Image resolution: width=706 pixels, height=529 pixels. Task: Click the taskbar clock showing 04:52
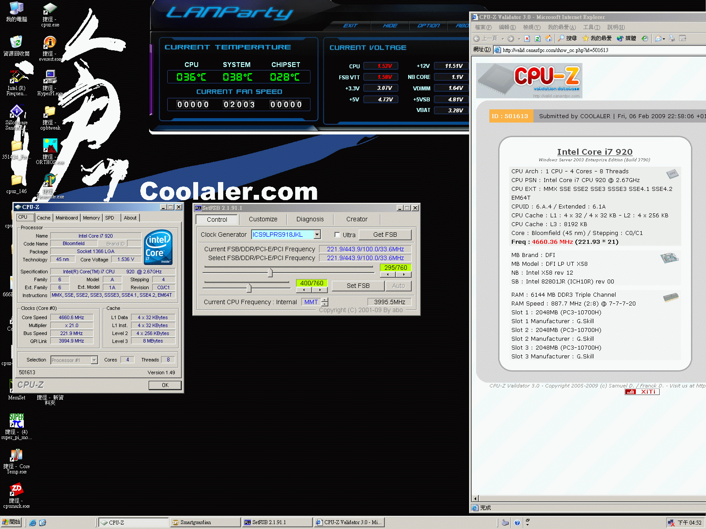point(689,523)
